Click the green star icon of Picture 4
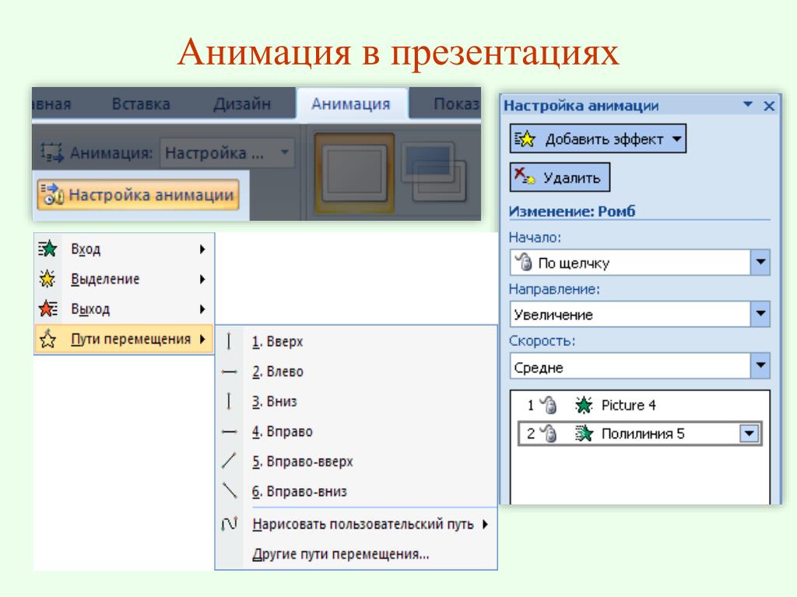The width and height of the screenshot is (797, 597). 584,405
